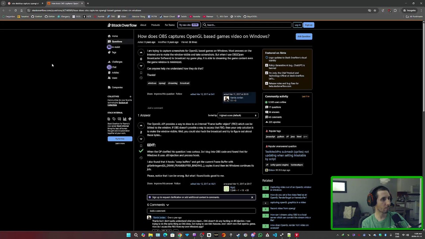Select the windows tag on the question
425x239 pixels.
click(x=152, y=83)
